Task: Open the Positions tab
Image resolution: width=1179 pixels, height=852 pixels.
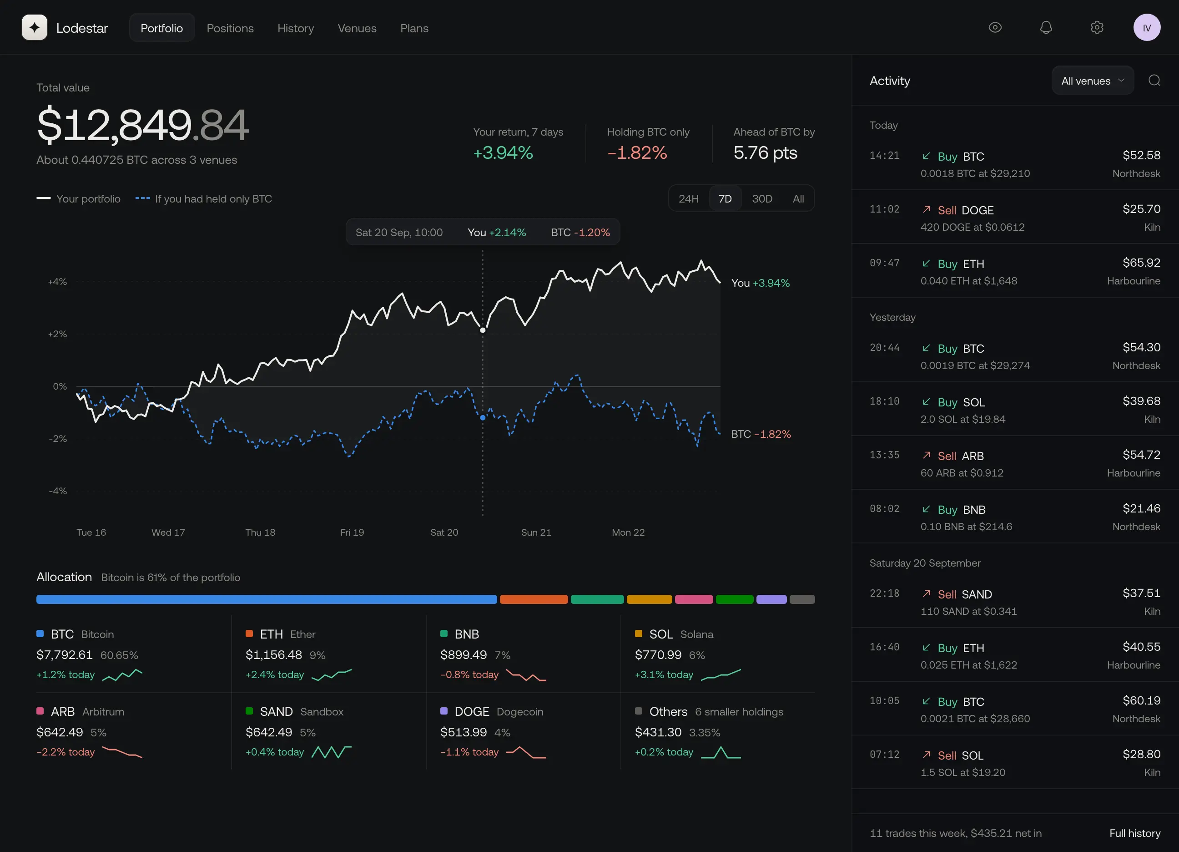Action: [230, 28]
